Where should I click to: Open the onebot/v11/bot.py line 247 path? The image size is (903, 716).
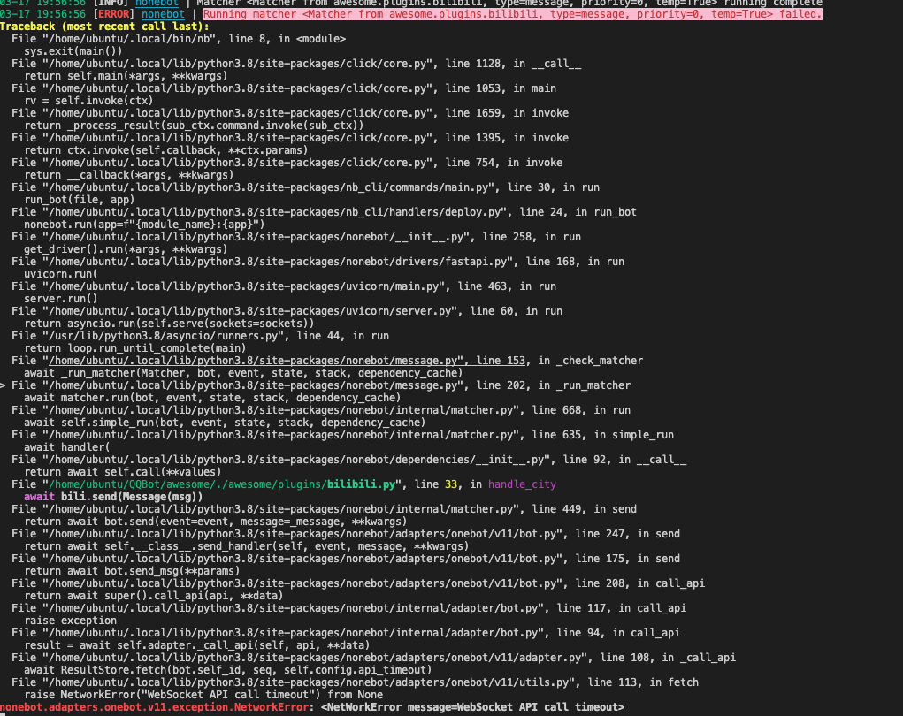(292, 533)
